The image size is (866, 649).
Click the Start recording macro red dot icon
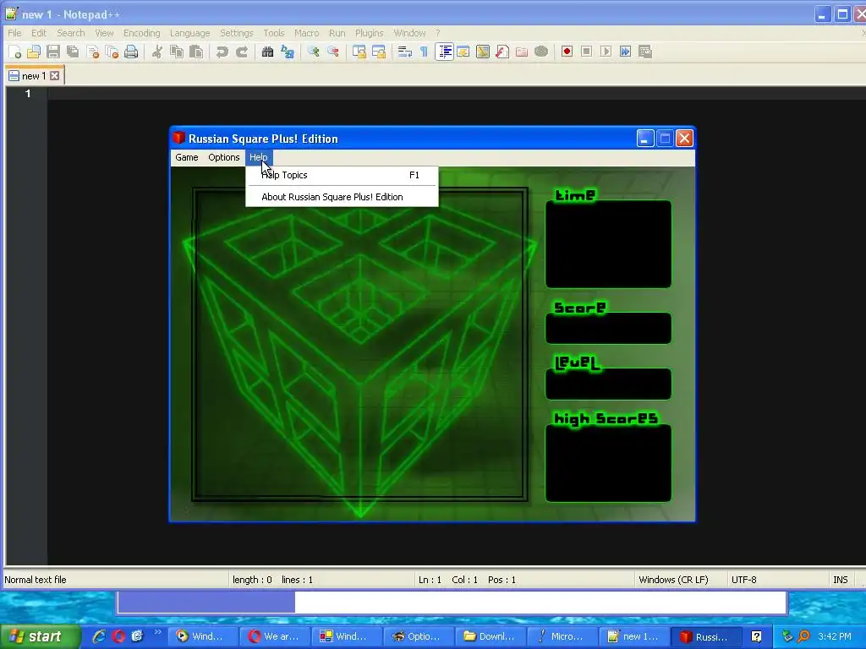[567, 52]
